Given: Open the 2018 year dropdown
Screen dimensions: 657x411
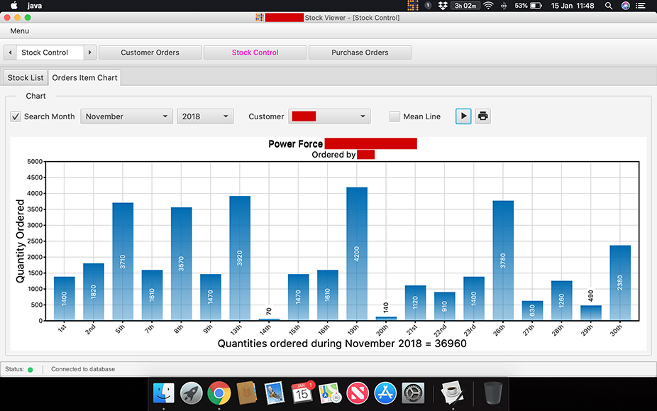Looking at the screenshot, I should point(205,116).
